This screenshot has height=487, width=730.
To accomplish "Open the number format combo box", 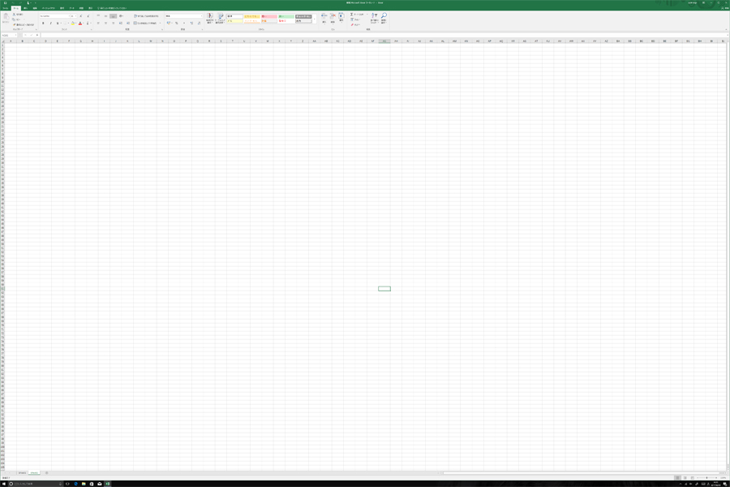I will point(184,16).
